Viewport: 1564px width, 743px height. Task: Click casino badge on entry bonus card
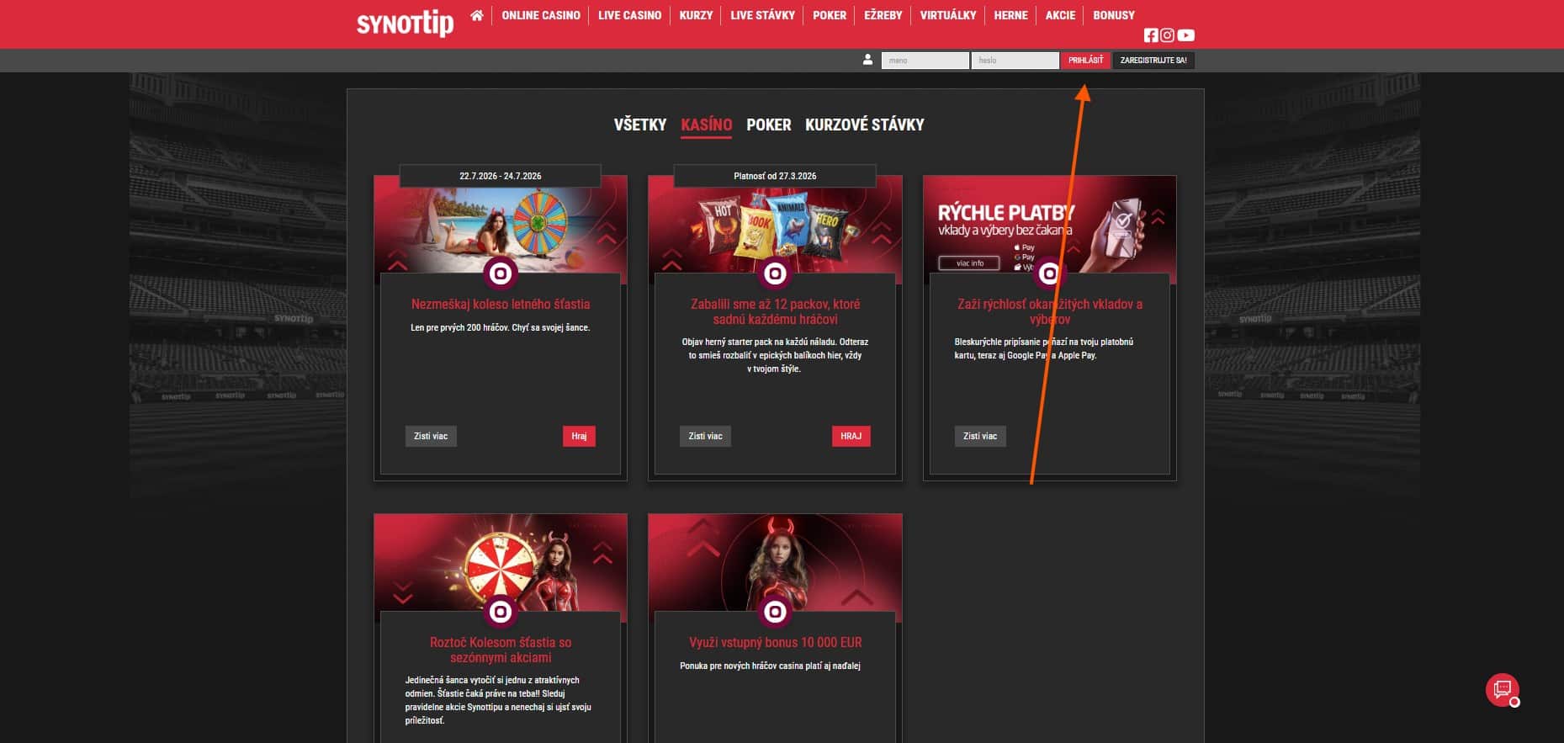point(775,612)
